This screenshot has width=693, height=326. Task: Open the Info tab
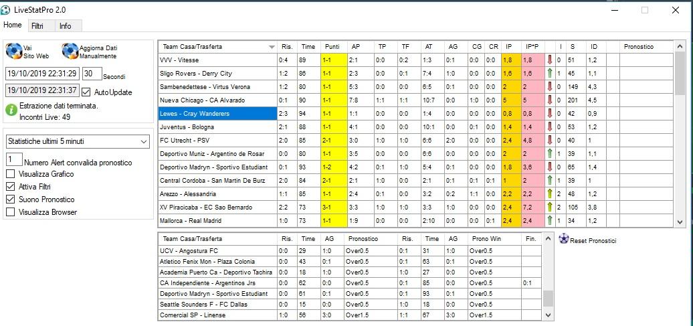click(65, 26)
